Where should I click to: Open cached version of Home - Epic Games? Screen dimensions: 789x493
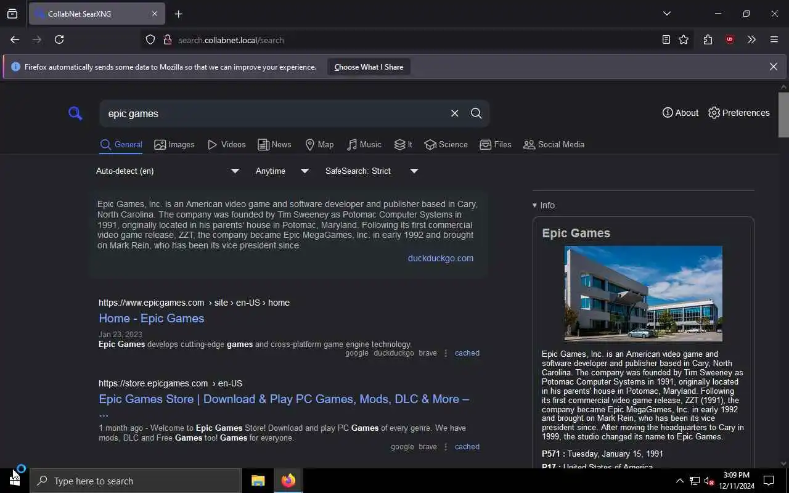tap(467, 353)
